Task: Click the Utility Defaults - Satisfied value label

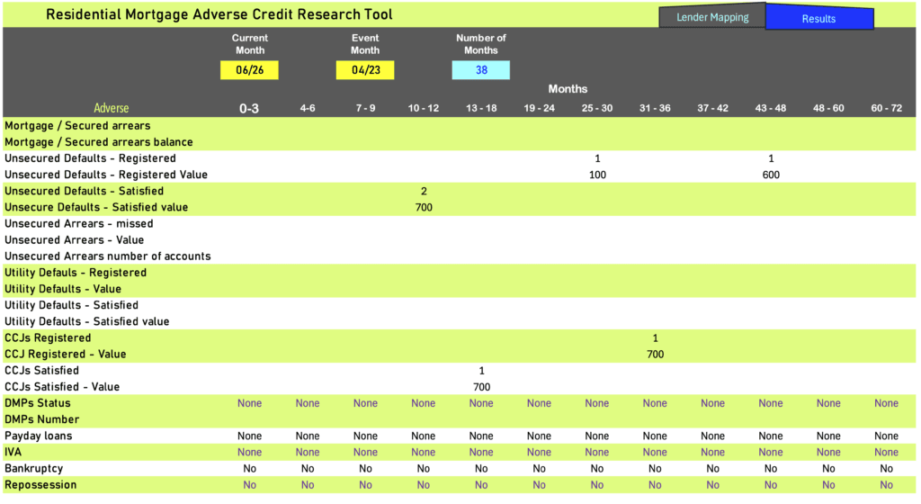Action: tap(87, 322)
